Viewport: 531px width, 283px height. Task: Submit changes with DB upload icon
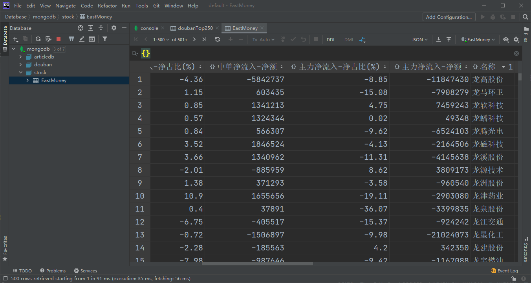pos(283,39)
